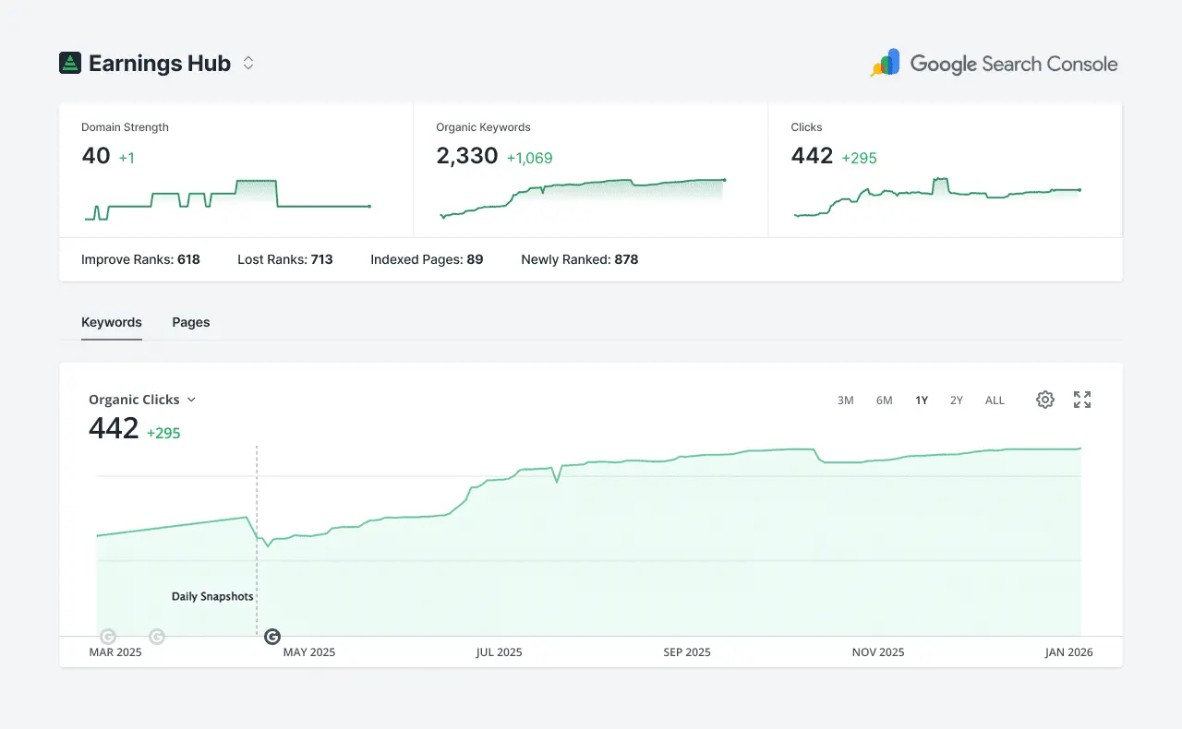Click the dark Google update marker
This screenshot has height=729, width=1182.
pyautogui.click(x=272, y=636)
